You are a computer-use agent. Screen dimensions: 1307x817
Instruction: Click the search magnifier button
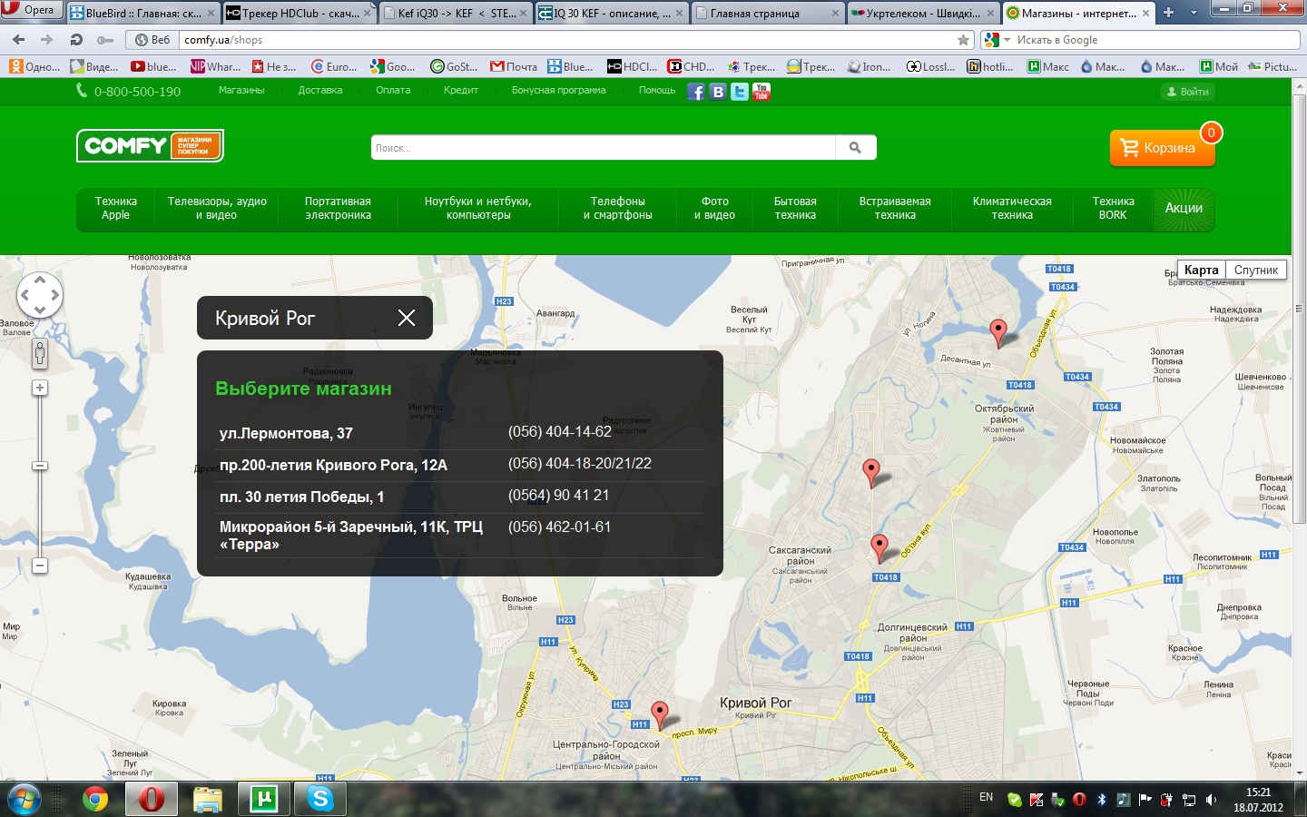point(855,148)
